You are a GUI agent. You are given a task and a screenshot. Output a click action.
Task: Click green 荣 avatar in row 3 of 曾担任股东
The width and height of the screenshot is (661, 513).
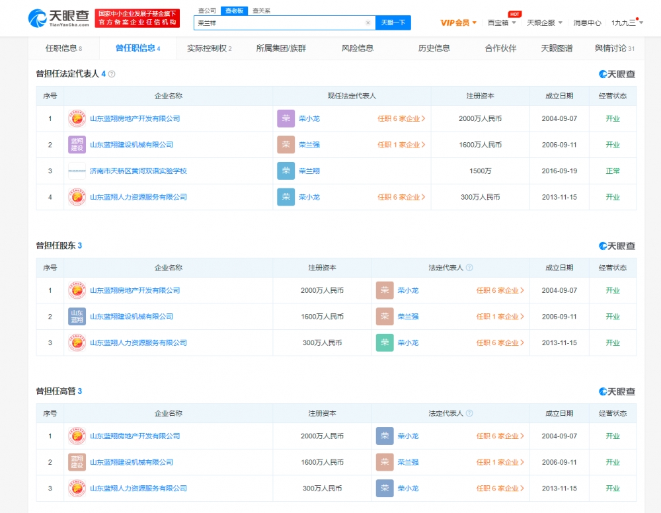(x=385, y=342)
